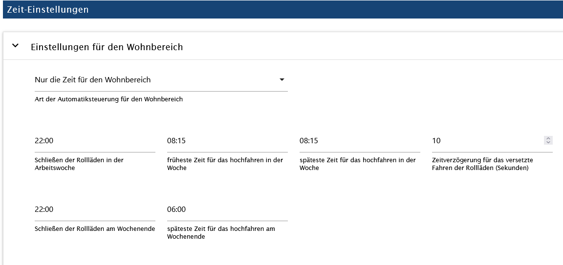563x265 pixels.
Task: Click the 'späteste Zeit für das hochfahren in der Woche' label
Action: (x=357, y=164)
